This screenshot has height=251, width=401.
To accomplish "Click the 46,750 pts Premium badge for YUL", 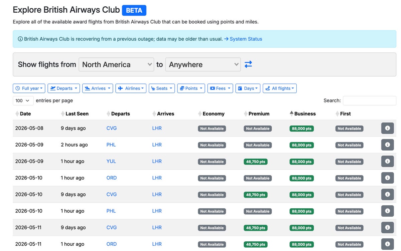I will [x=256, y=162].
